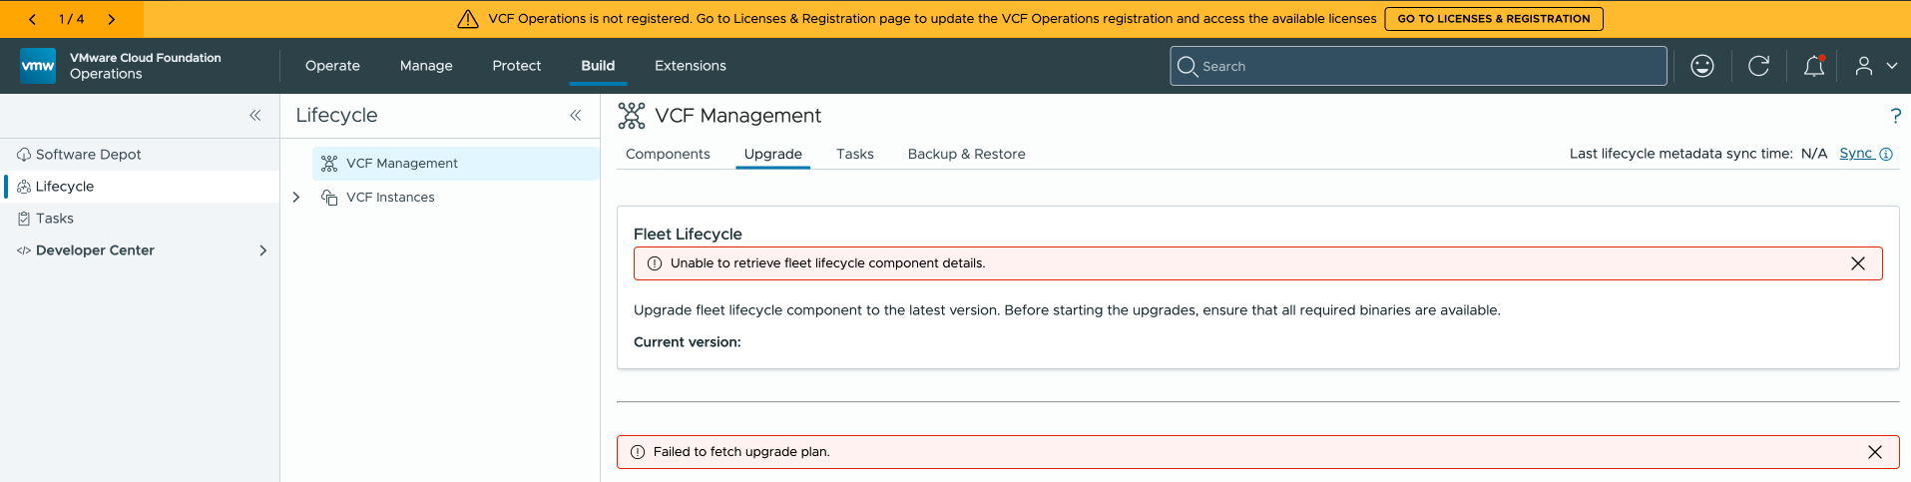This screenshot has height=482, width=1911.
Task: Switch to the Components tab
Action: pyautogui.click(x=668, y=154)
